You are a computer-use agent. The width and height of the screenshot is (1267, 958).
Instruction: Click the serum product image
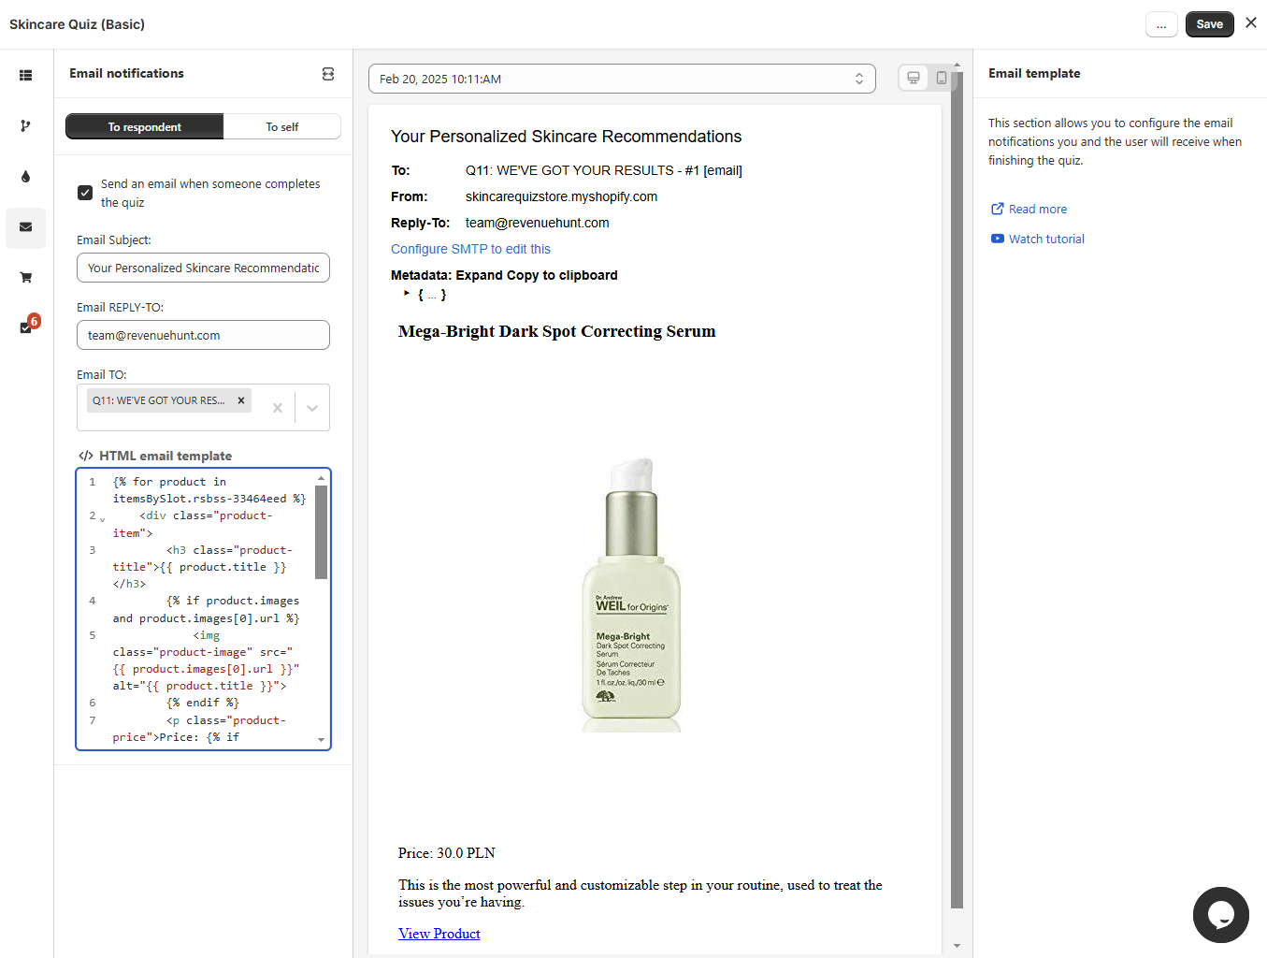[x=631, y=594]
